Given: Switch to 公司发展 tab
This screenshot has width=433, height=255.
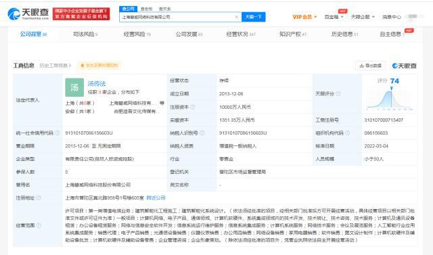Looking at the screenshot, I should (189, 34).
